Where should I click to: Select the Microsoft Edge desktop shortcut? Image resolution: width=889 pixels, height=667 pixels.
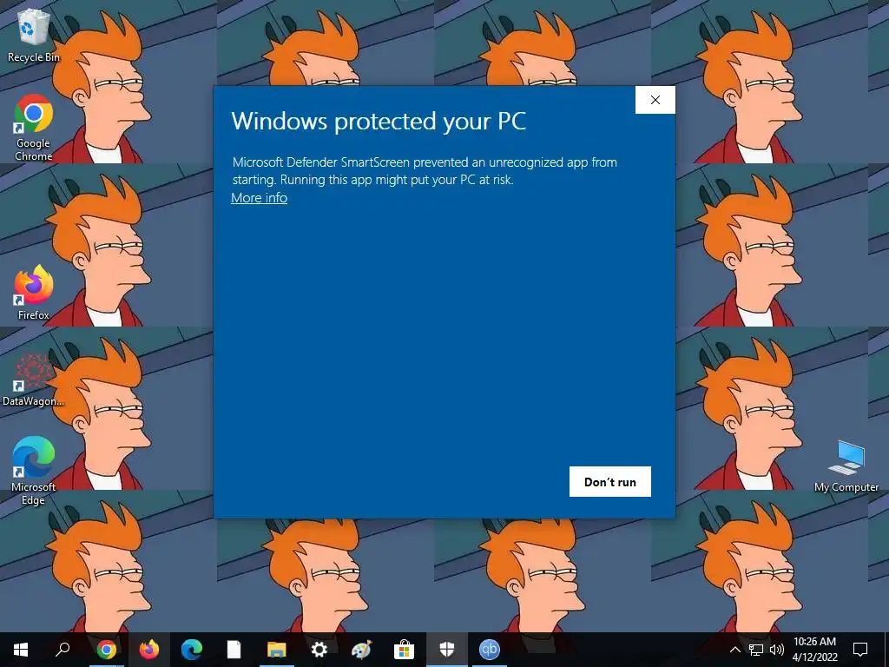click(x=34, y=471)
